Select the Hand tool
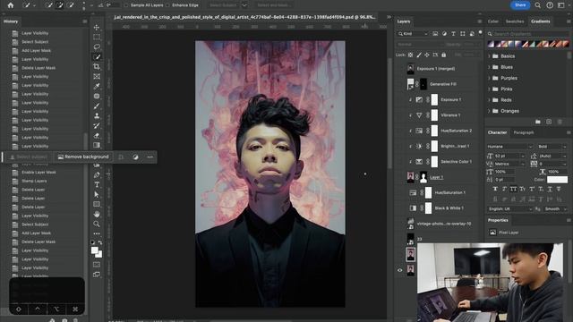 [97, 215]
